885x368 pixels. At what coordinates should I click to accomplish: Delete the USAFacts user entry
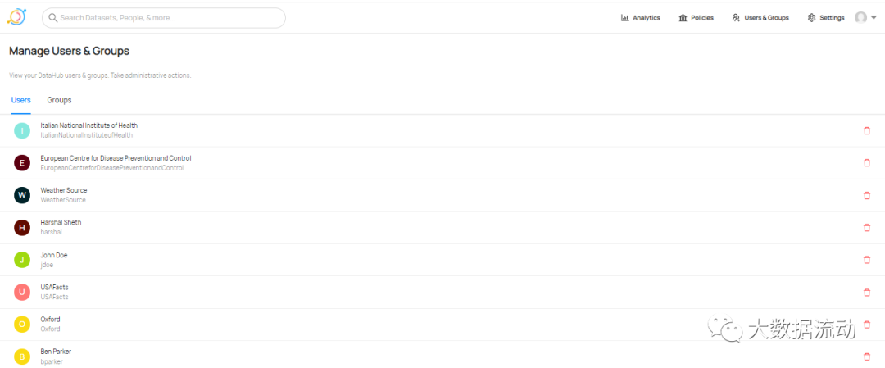tap(867, 293)
